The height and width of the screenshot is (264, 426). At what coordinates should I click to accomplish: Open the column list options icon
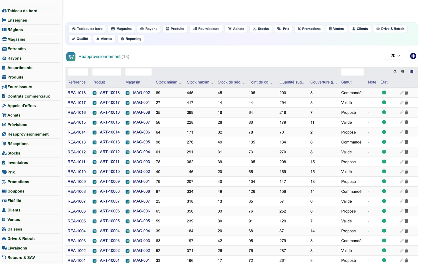click(x=412, y=72)
